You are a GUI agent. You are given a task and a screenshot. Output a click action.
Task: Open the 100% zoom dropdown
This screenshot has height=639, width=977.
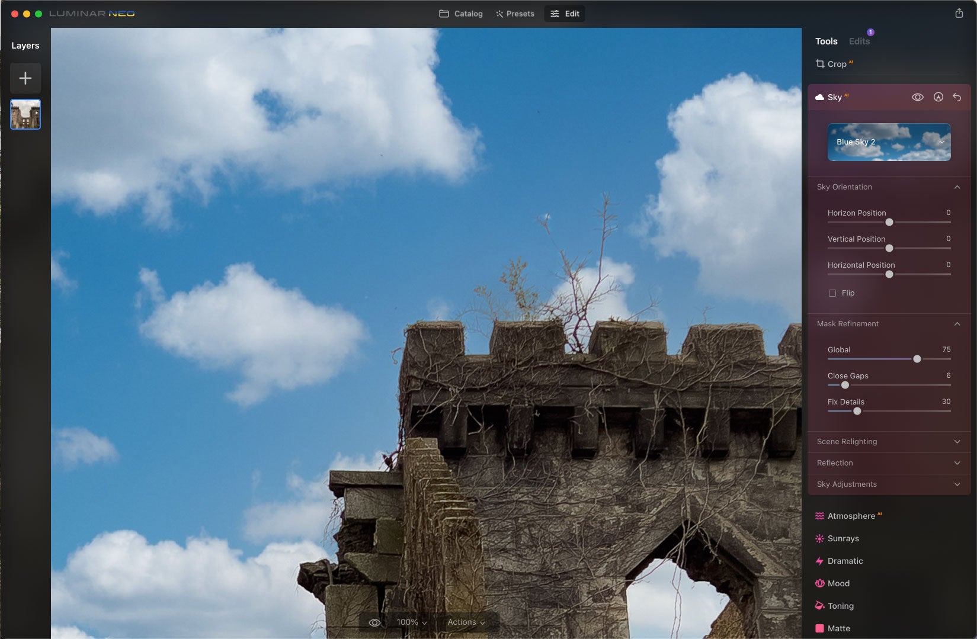click(412, 622)
